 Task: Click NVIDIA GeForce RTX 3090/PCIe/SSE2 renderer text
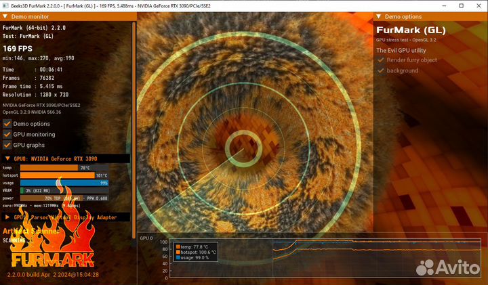[41, 106]
